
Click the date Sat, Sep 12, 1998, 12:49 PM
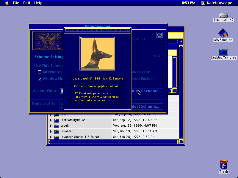[x=135, y=120]
